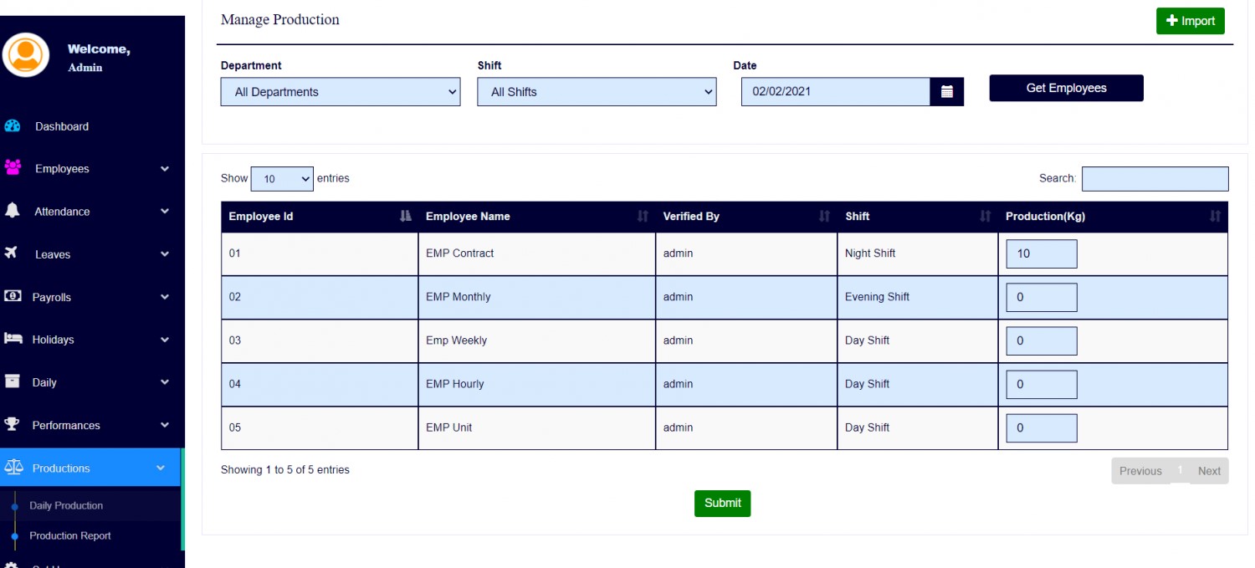This screenshot has width=1255, height=568.
Task: Open the Show entries count dropdown
Action: click(282, 179)
